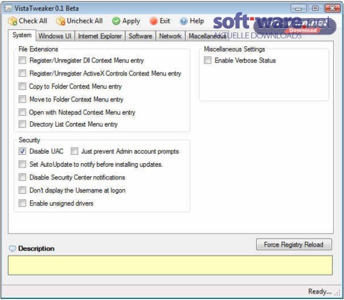Enable Register/Unregister Dll Context Menu entry
Viewport: 344px width, 300px height.
22,60
